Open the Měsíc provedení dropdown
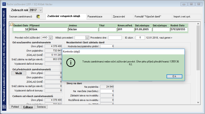This screenshot has width=205, height=114. [x=87, y=38]
